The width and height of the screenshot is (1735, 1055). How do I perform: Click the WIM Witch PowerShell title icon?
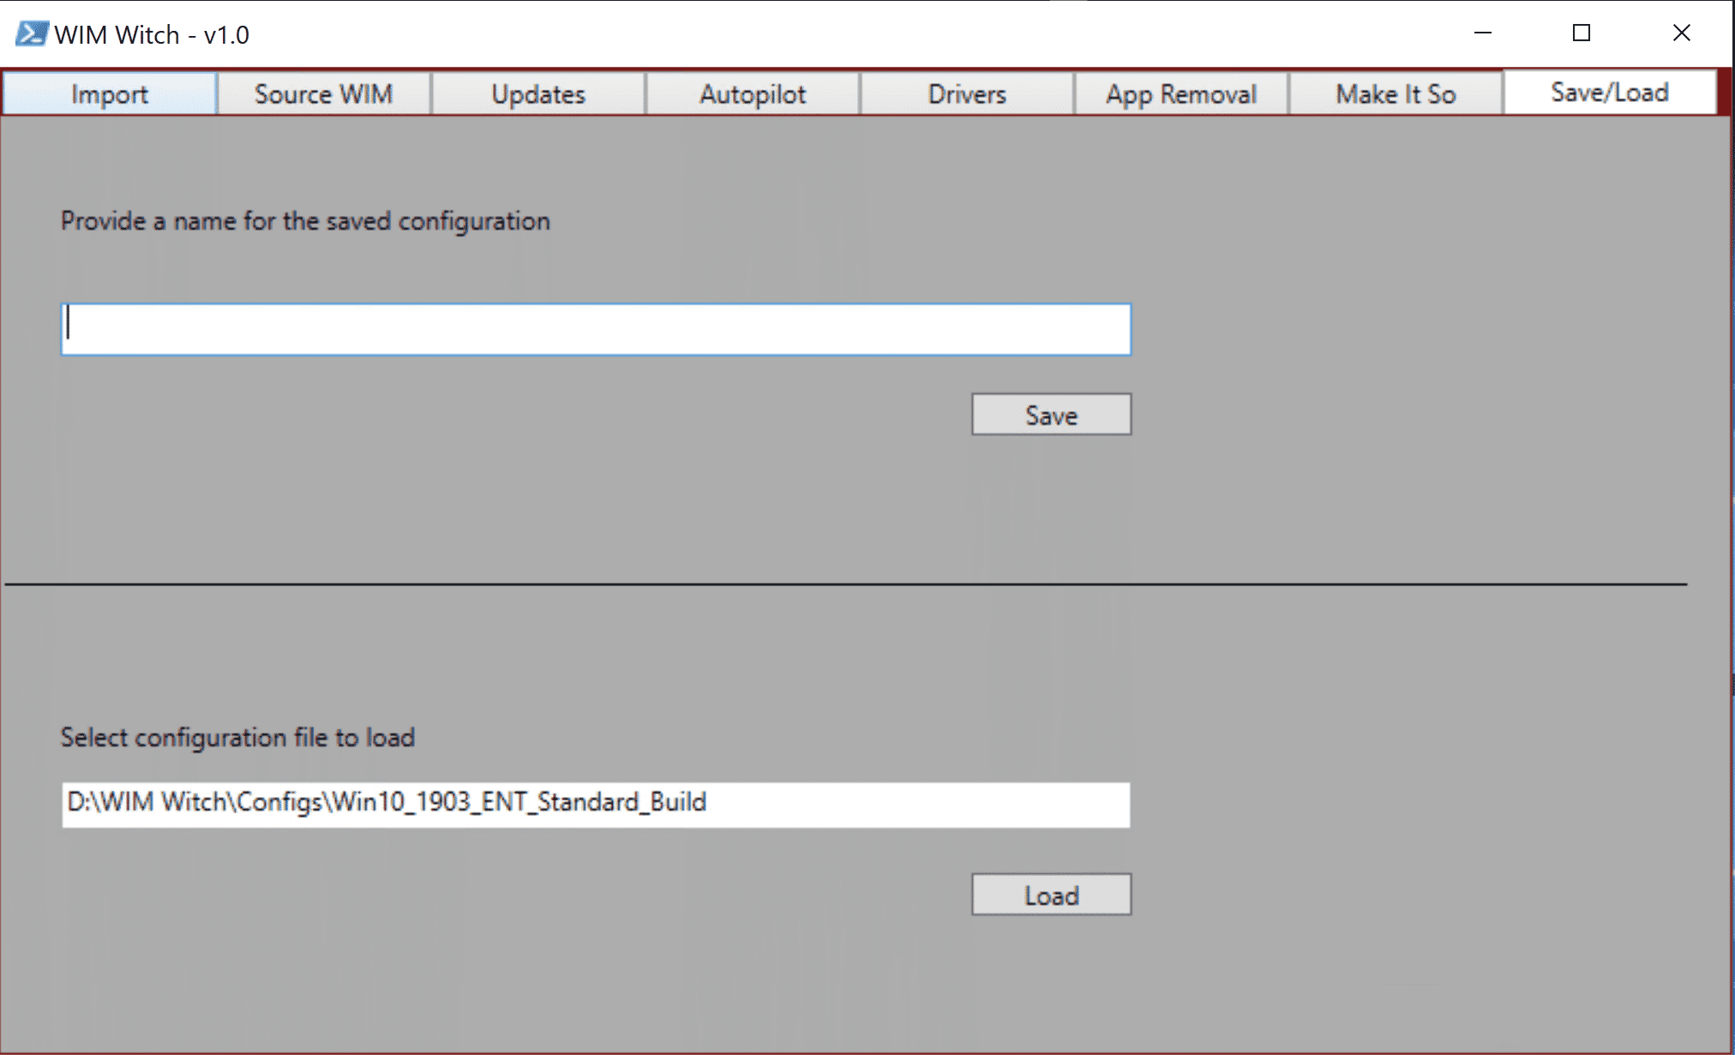[x=31, y=34]
